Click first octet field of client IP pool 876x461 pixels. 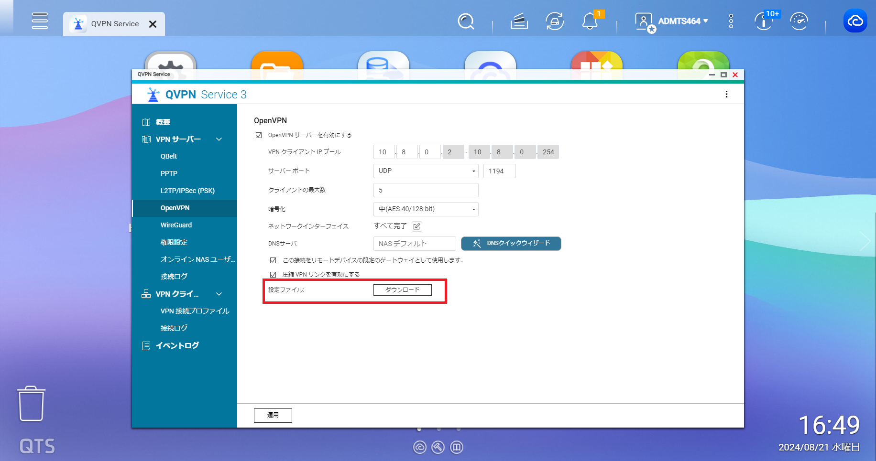click(x=383, y=152)
